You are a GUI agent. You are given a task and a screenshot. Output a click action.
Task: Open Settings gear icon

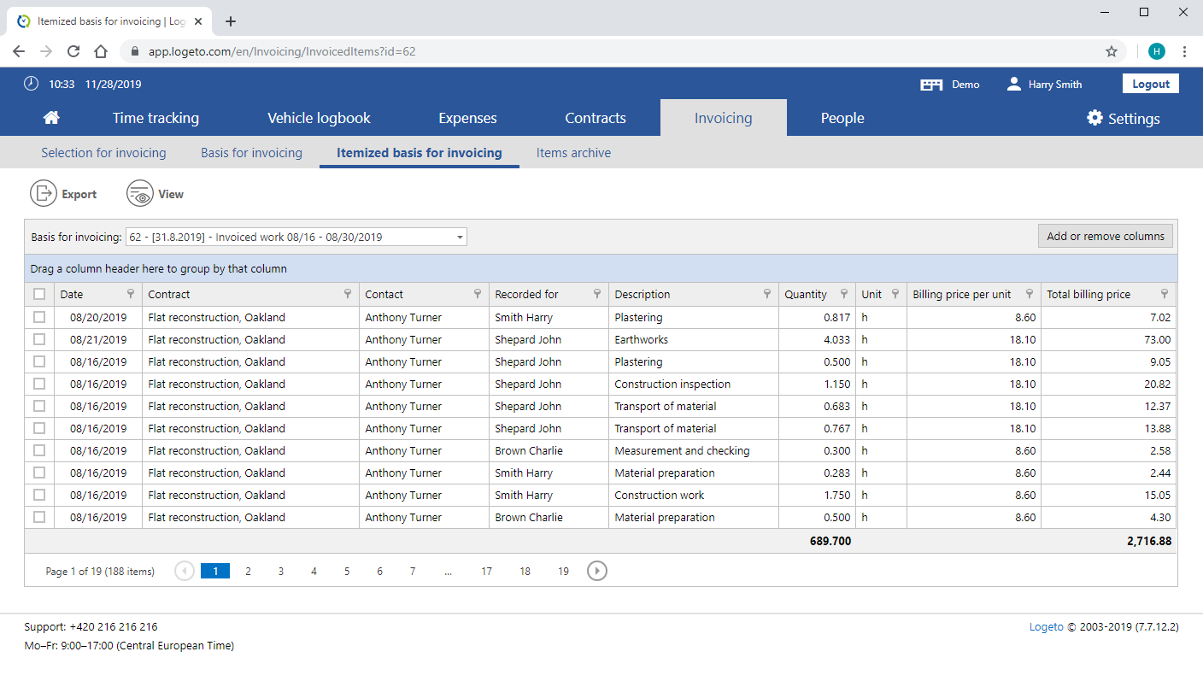[1094, 118]
